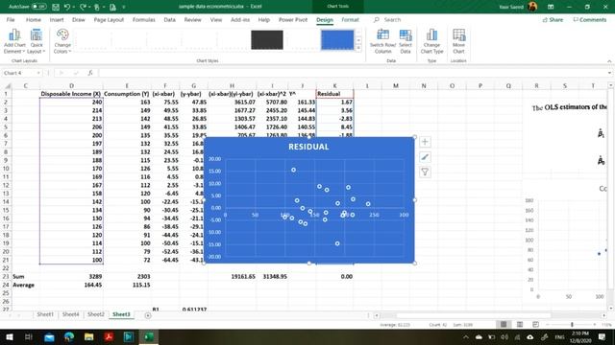Viewport: 615px width, 345px height.
Task: Click the zoom slider handle
Action: pyautogui.click(x=573, y=324)
